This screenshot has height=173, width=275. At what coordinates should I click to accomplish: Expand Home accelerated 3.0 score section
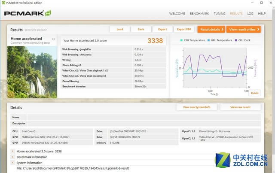(12, 151)
